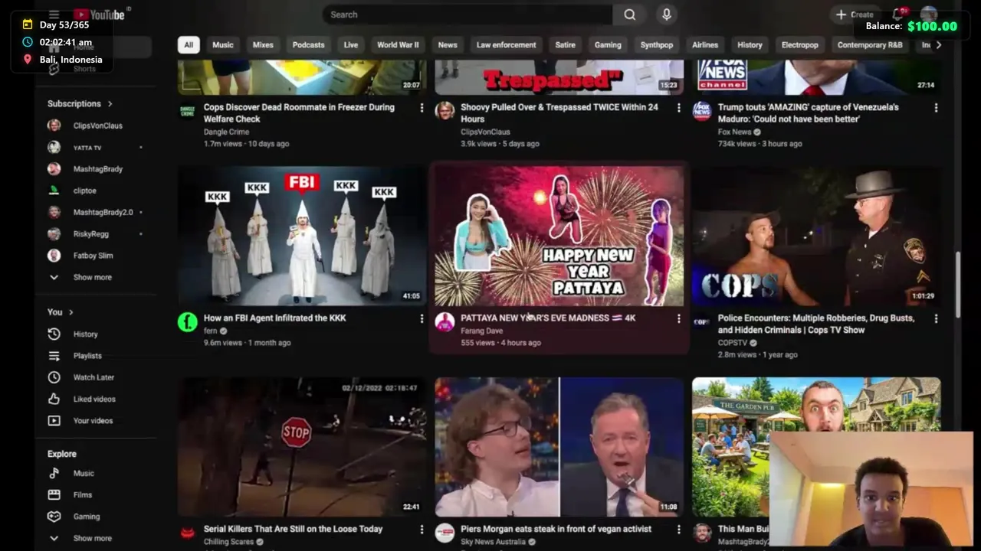981x551 pixels.
Task: Open options for Trump touts Maduro video
Action: (x=936, y=108)
